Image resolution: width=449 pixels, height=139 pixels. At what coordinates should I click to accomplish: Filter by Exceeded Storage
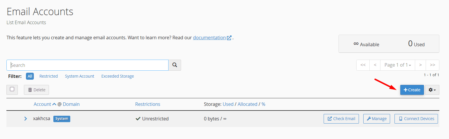[x=117, y=76]
